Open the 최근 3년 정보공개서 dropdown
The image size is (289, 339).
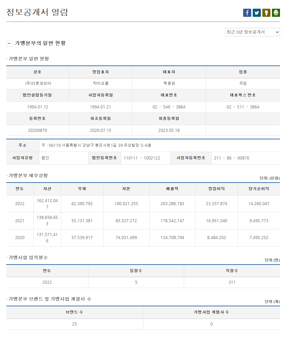coord(252,32)
